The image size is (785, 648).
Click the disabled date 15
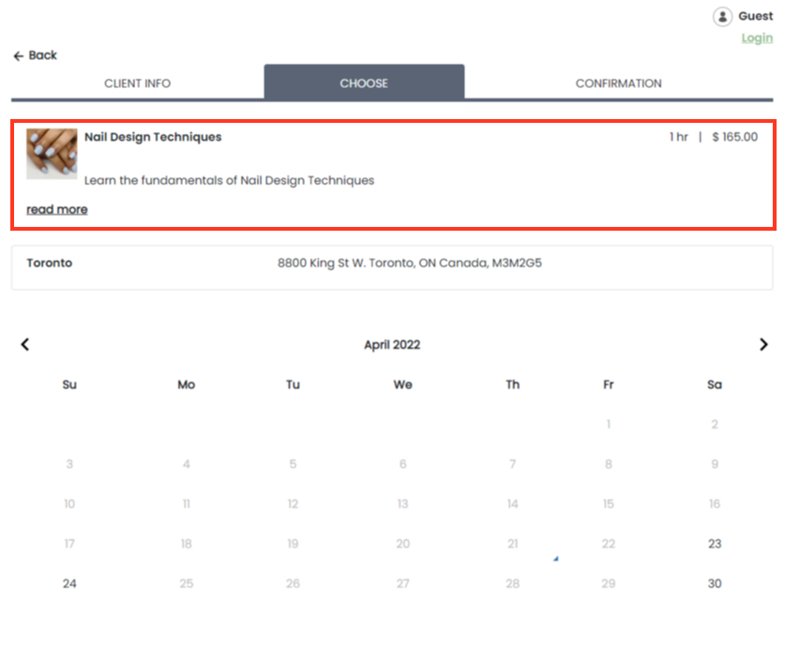point(609,504)
